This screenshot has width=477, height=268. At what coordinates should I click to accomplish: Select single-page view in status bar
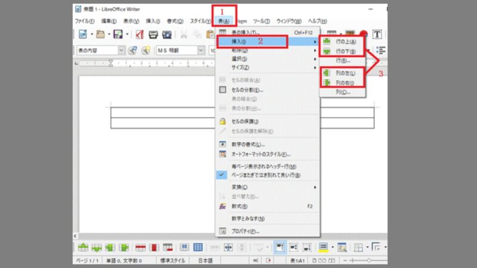coord(314,261)
